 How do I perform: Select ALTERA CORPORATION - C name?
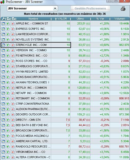tap(33, 157)
